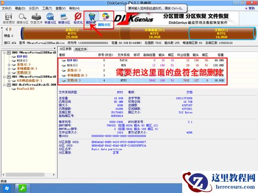Select 系统(C:) in the left tree
The image size is (258, 193).
(24, 65)
